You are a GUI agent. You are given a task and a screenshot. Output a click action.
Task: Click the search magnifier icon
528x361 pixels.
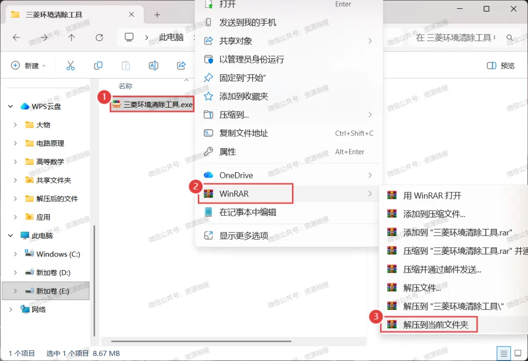coord(510,37)
